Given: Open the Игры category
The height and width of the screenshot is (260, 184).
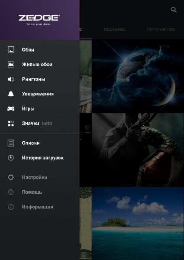Looking at the screenshot, I should (40, 109).
